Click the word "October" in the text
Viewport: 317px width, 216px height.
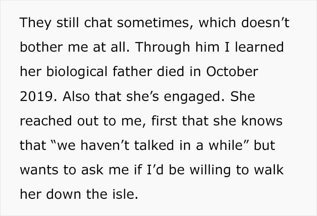(x=232, y=72)
